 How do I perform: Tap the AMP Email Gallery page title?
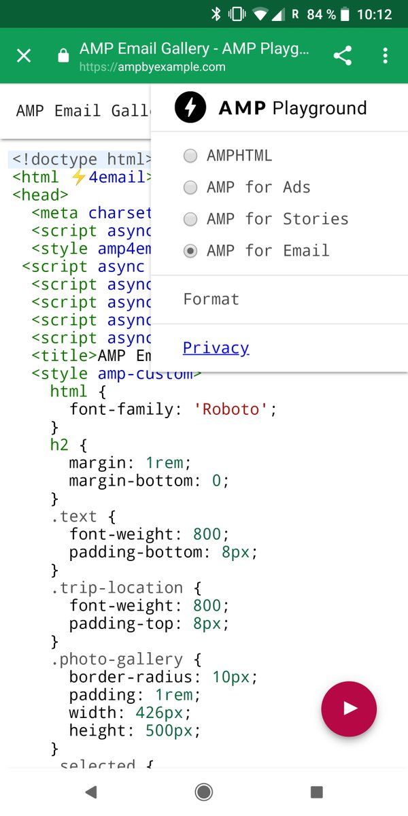pyautogui.click(x=194, y=49)
